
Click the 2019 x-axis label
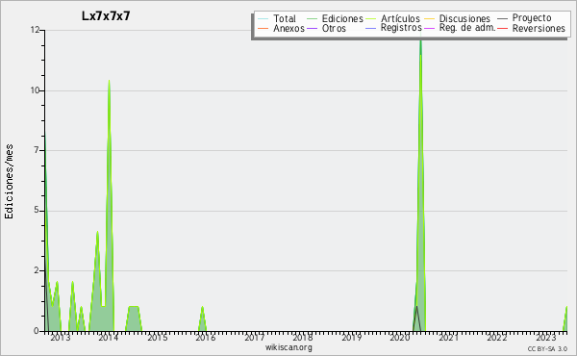click(x=351, y=338)
